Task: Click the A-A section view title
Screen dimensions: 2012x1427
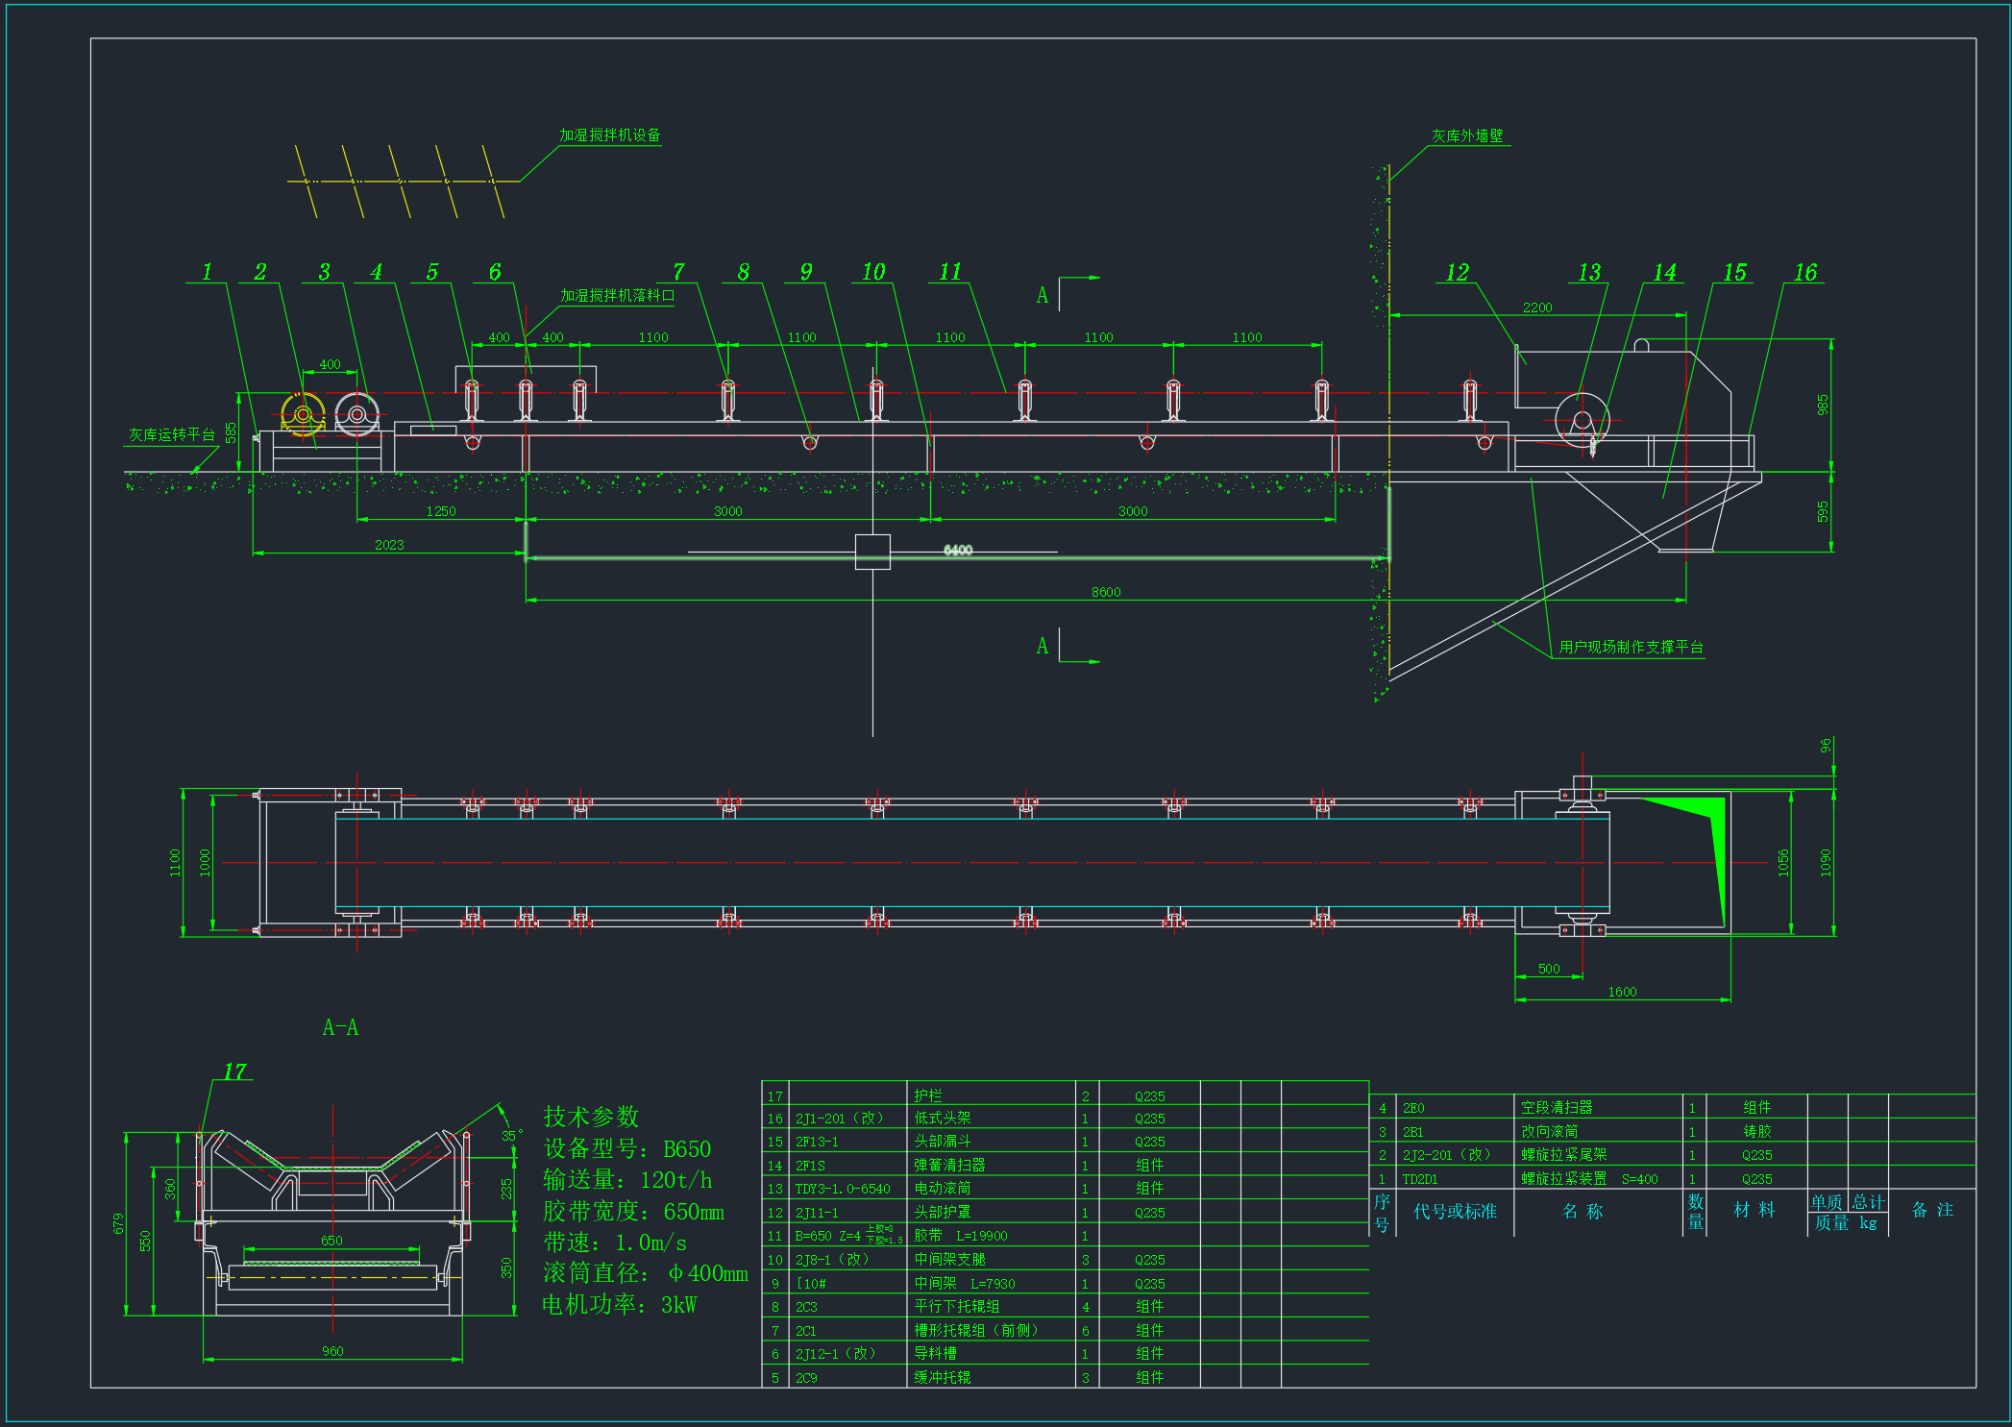Action: (x=340, y=1028)
